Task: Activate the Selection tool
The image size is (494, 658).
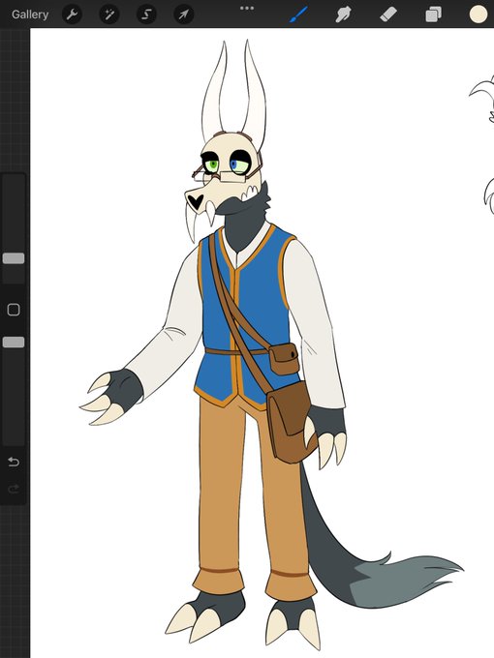Action: coord(146,15)
